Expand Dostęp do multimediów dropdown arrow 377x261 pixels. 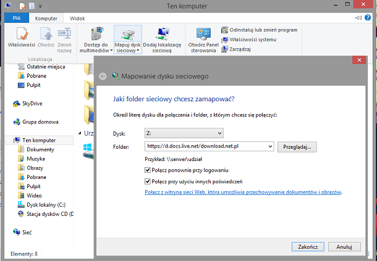coord(111,51)
